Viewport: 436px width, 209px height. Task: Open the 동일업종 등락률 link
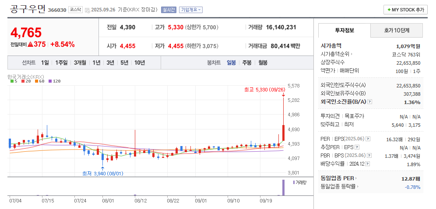coord(338,187)
